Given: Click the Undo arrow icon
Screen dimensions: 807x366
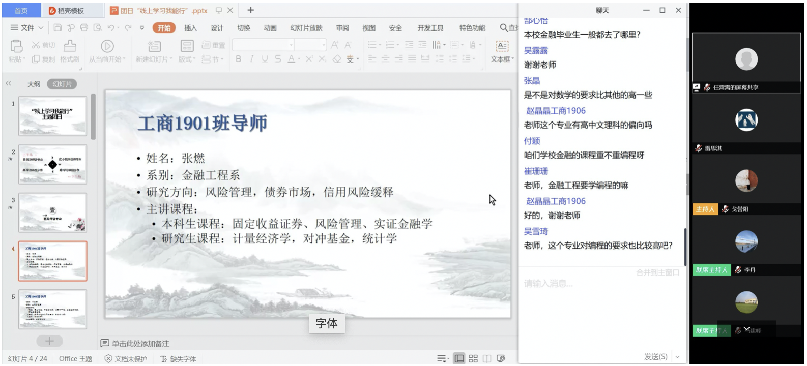Looking at the screenshot, I should [x=111, y=27].
